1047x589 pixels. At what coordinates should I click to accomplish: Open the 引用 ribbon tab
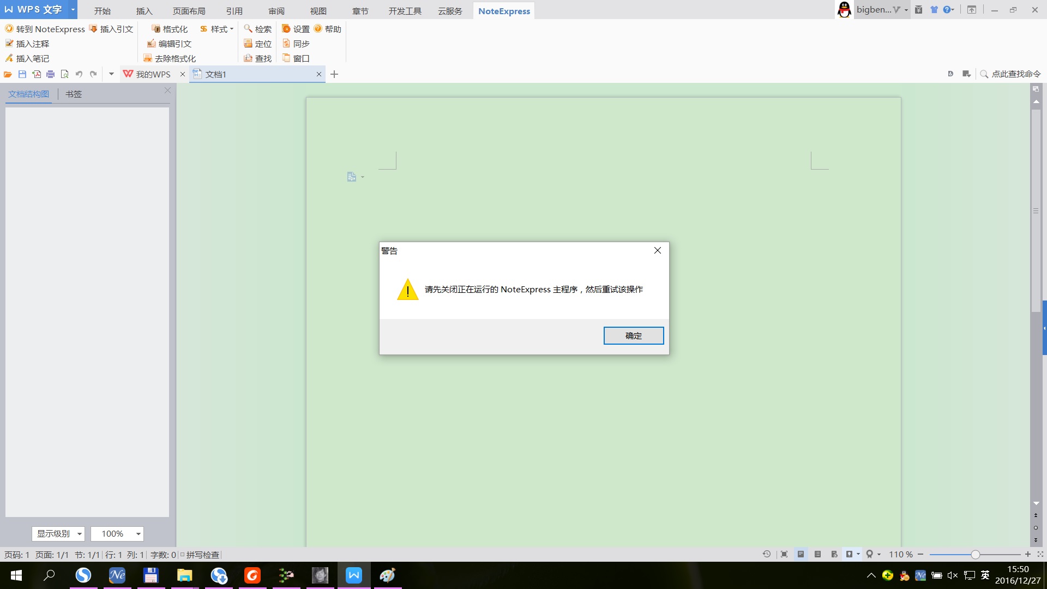[x=234, y=11]
